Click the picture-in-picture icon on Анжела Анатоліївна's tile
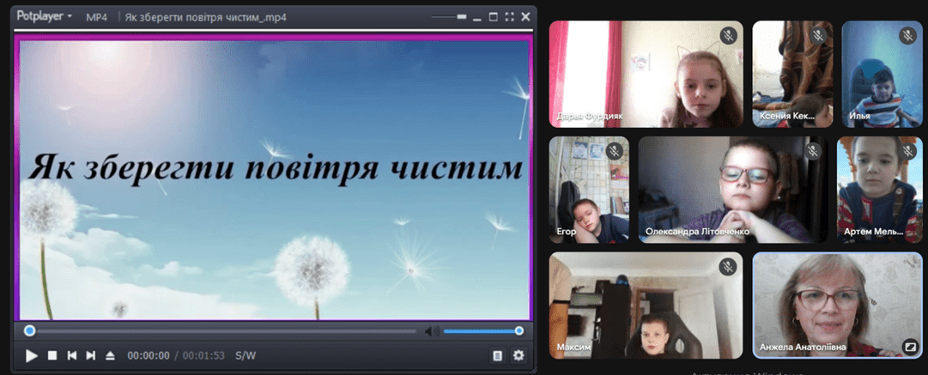 (909, 347)
